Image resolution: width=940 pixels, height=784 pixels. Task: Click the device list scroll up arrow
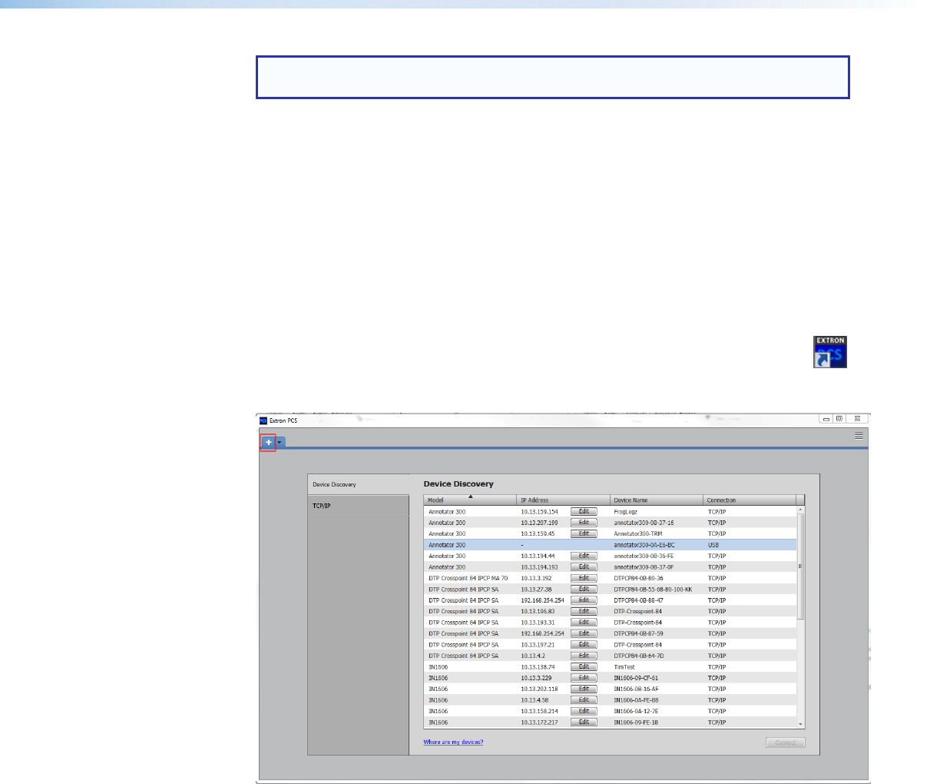tap(801, 510)
